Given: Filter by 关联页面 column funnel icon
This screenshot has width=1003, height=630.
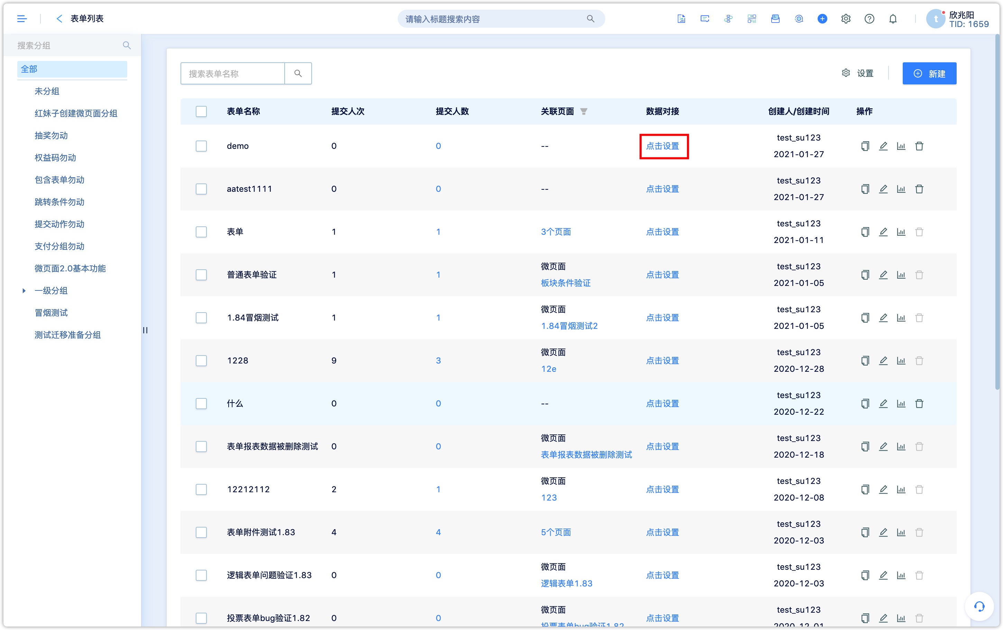Looking at the screenshot, I should pos(583,111).
